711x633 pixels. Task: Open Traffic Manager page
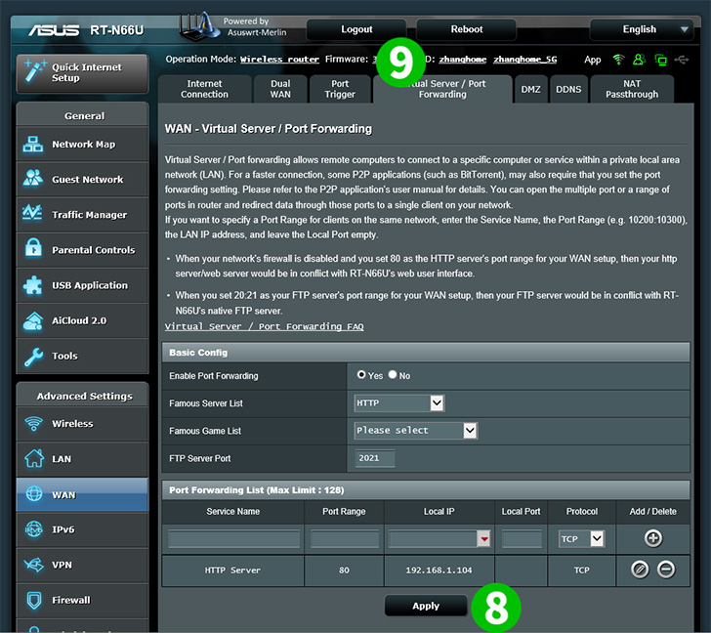[x=82, y=215]
